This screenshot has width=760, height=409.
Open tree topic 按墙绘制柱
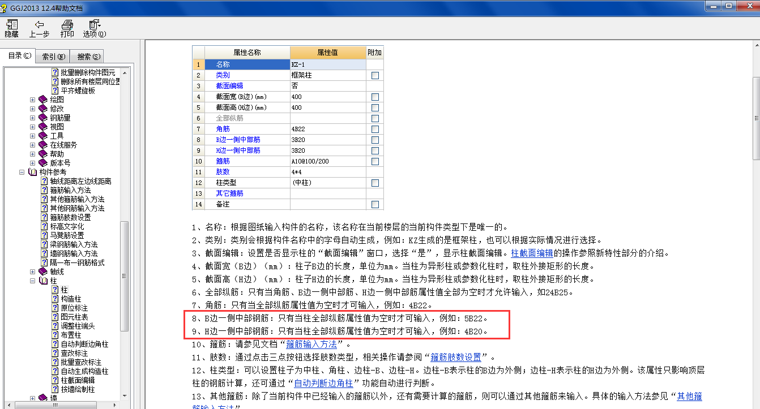click(x=78, y=389)
